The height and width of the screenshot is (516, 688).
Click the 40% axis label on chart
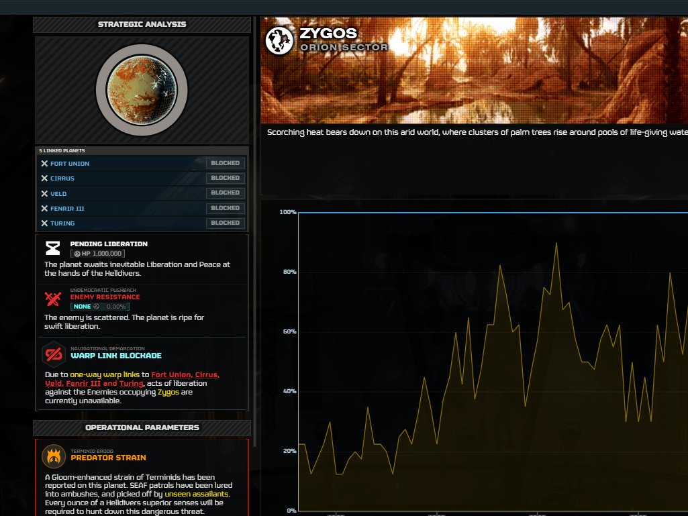289,391
